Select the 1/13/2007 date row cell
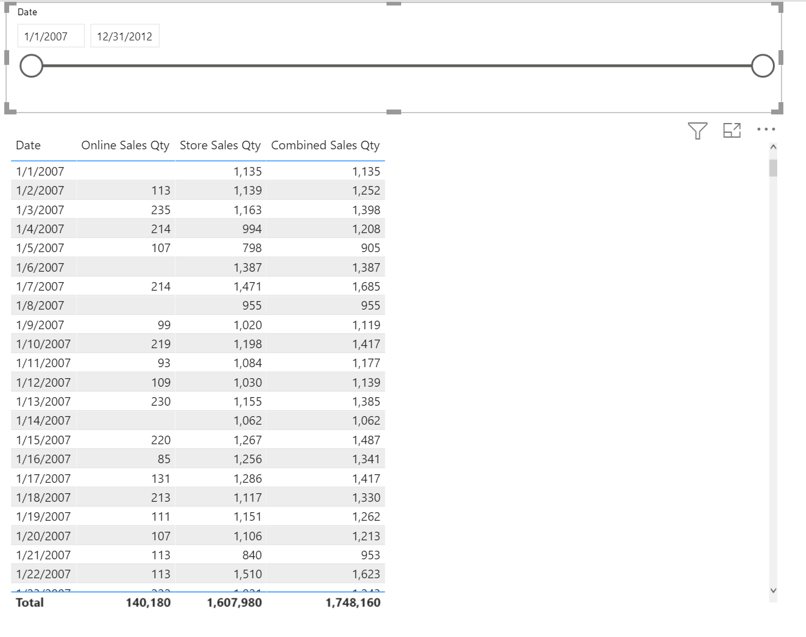This screenshot has width=806, height=637. pyautogui.click(x=43, y=401)
